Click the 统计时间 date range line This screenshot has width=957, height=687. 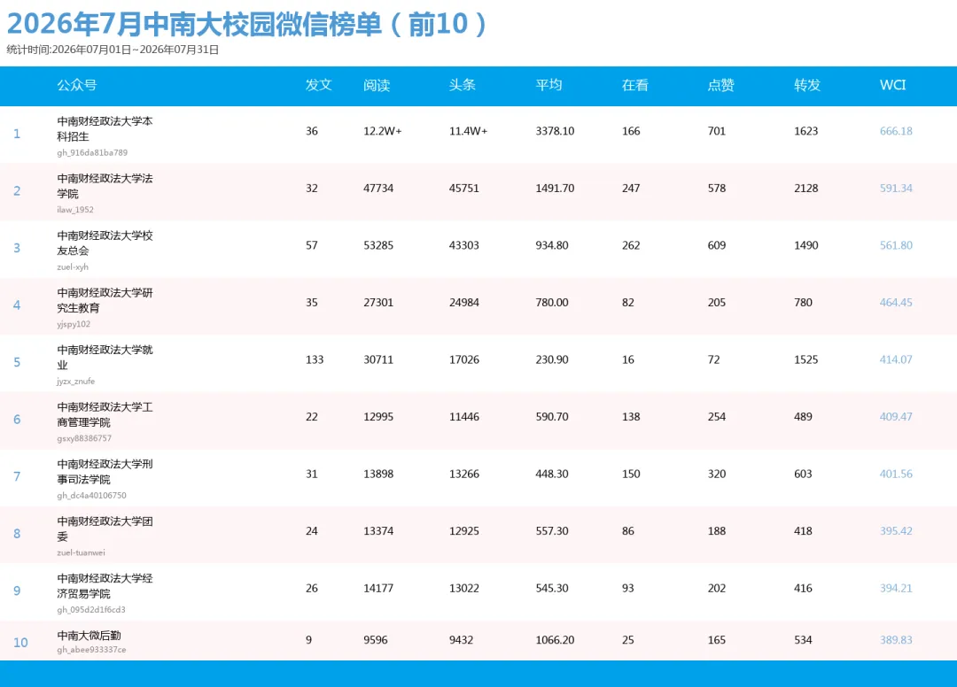click(x=113, y=50)
